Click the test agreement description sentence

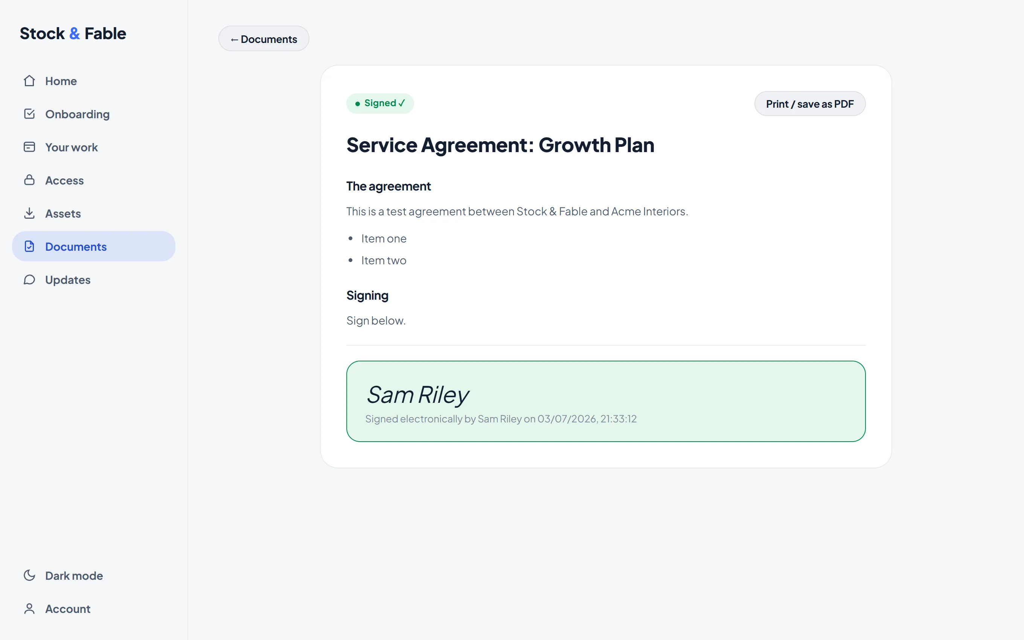point(517,211)
